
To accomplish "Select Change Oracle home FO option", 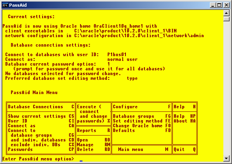I will click(142, 126).
